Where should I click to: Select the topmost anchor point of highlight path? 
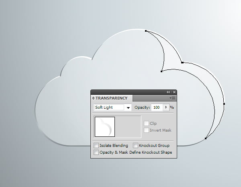[x=146, y=31]
